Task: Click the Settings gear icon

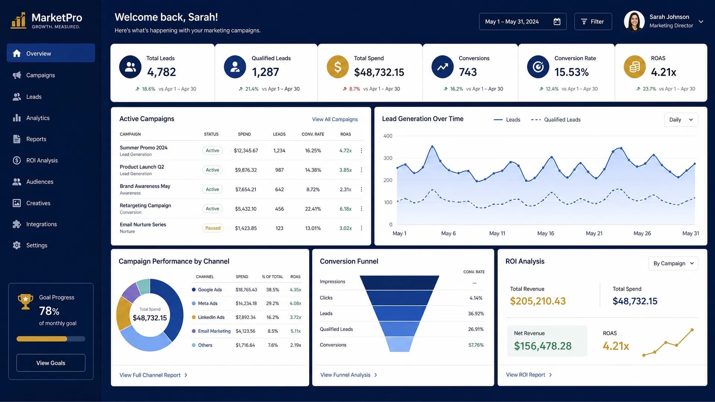Action: (17, 245)
